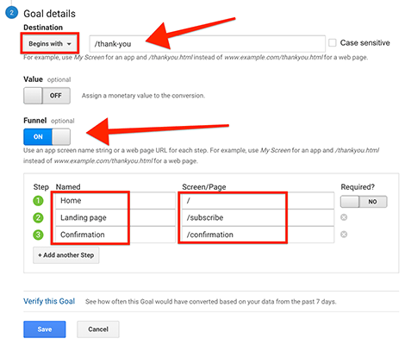
Task: Click the Cancel button
Action: click(98, 329)
